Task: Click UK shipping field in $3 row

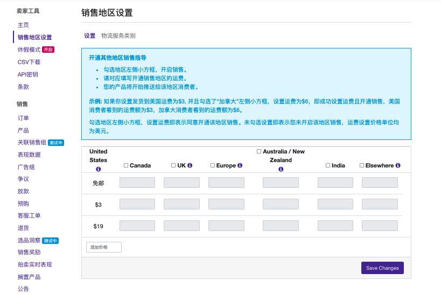Action: coord(181,204)
